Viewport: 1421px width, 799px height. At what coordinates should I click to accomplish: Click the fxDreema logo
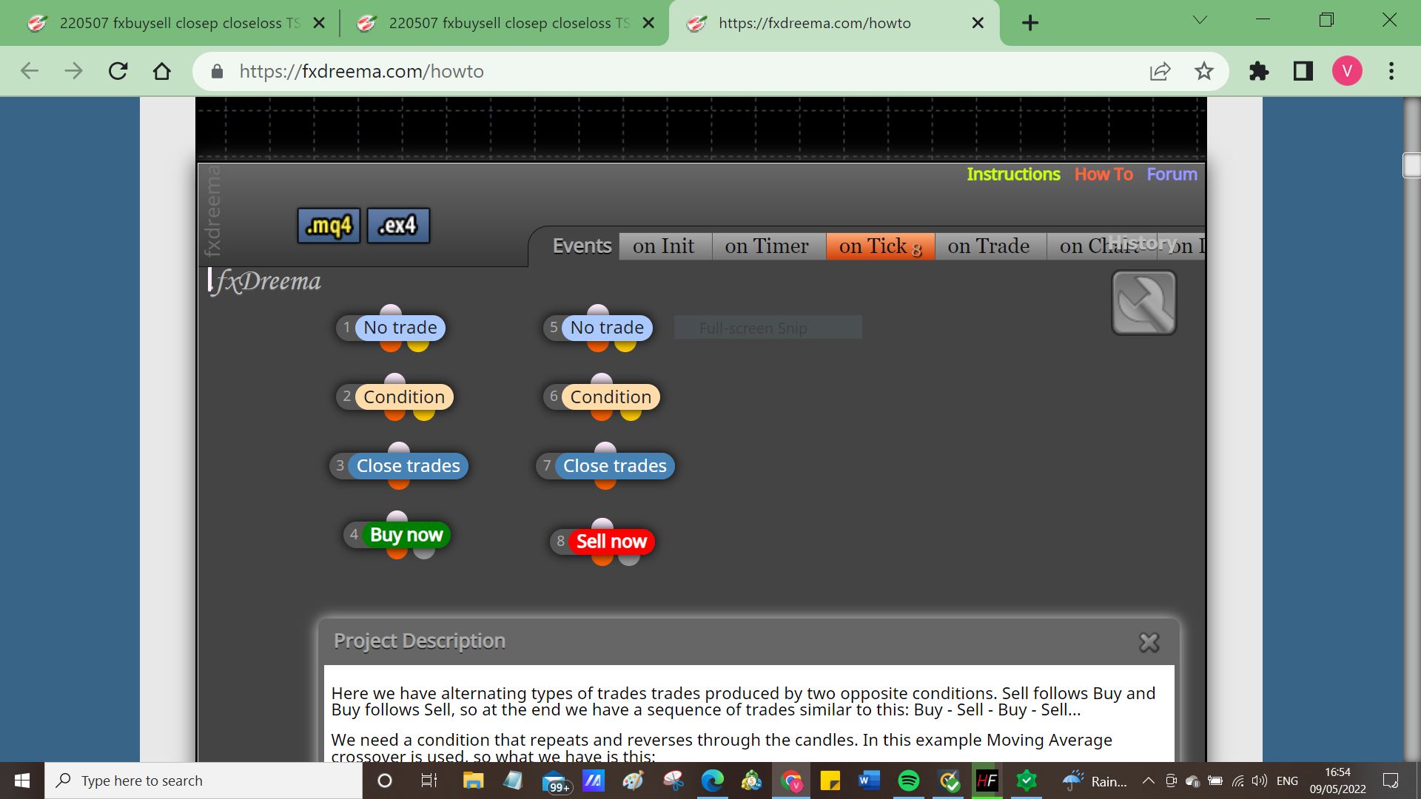(x=265, y=282)
